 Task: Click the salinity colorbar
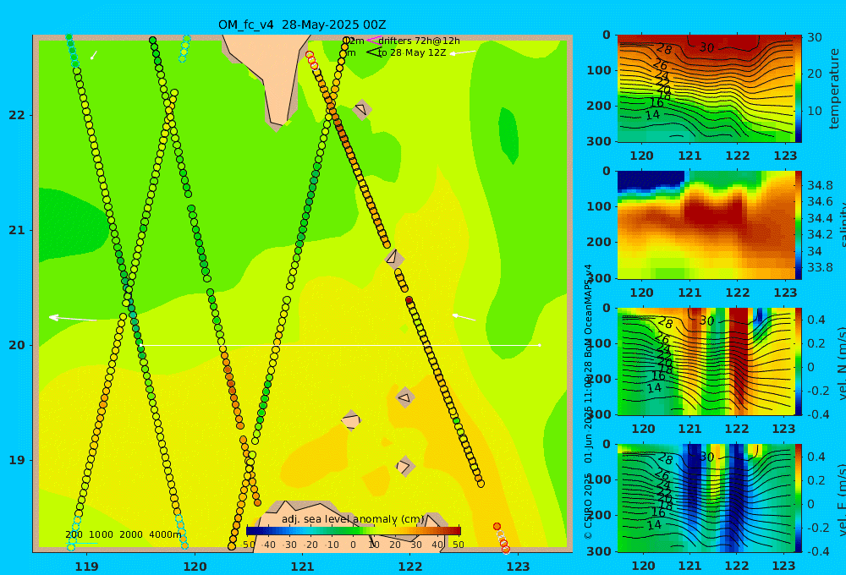pyautogui.click(x=798, y=225)
